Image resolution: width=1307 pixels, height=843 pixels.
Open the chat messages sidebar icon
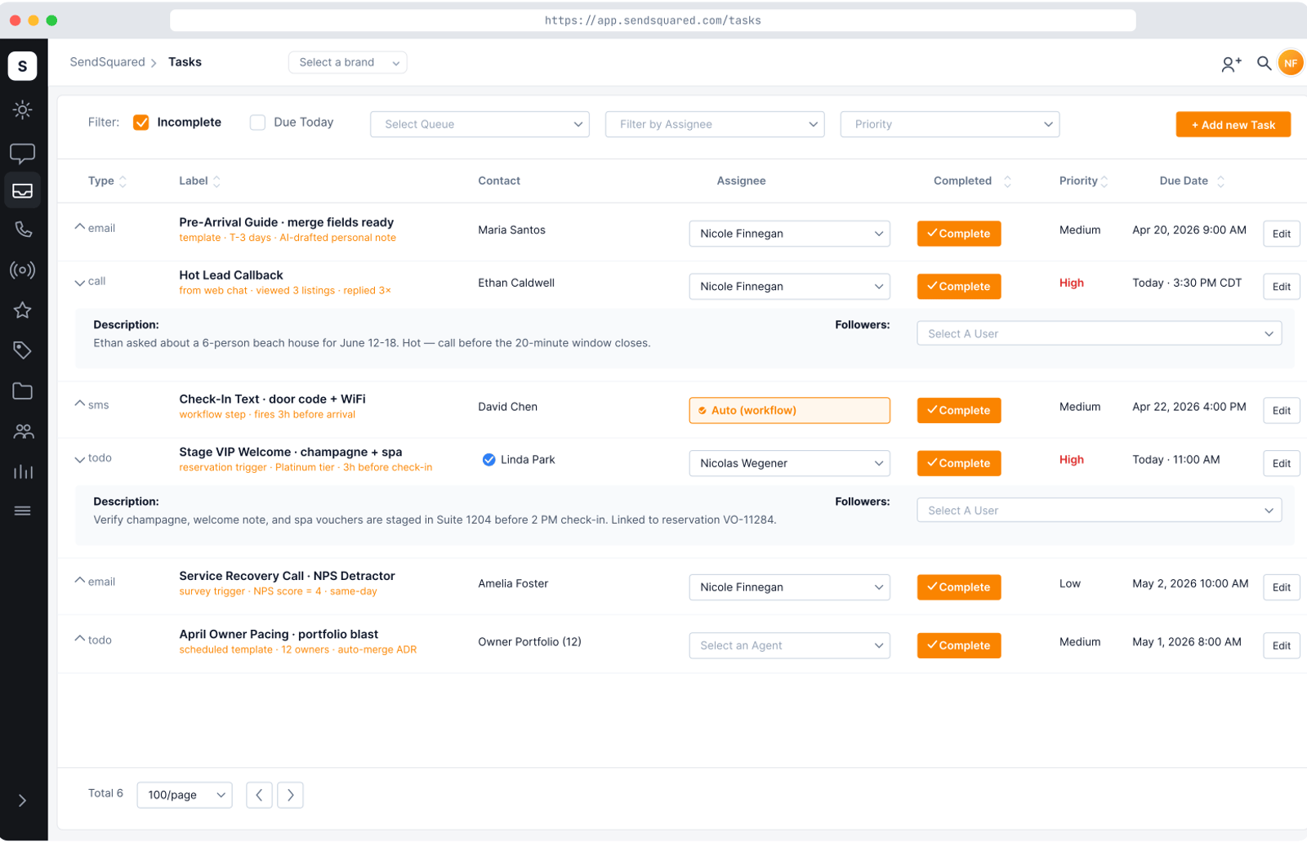coord(22,153)
